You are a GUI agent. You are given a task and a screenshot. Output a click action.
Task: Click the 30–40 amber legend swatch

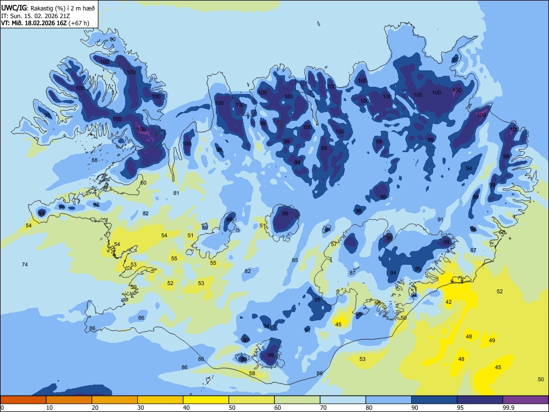coord(160,400)
